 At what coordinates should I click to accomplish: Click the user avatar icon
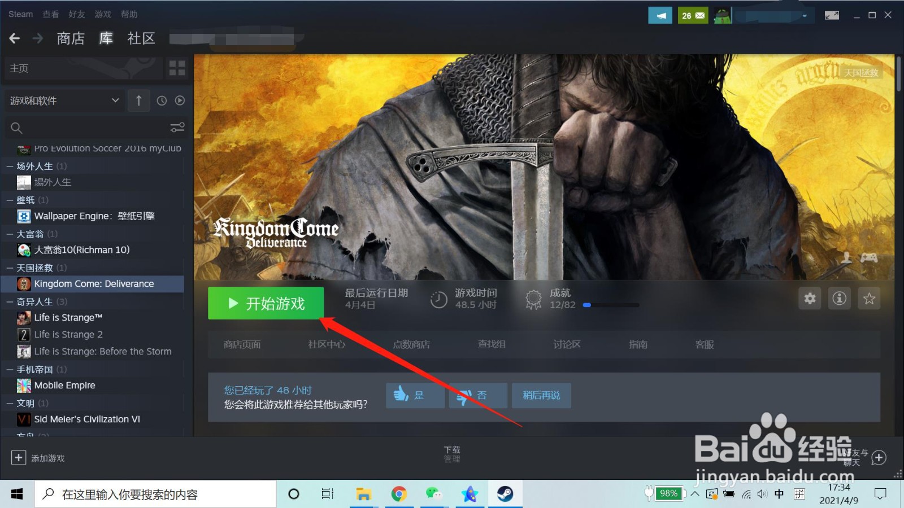click(722, 15)
